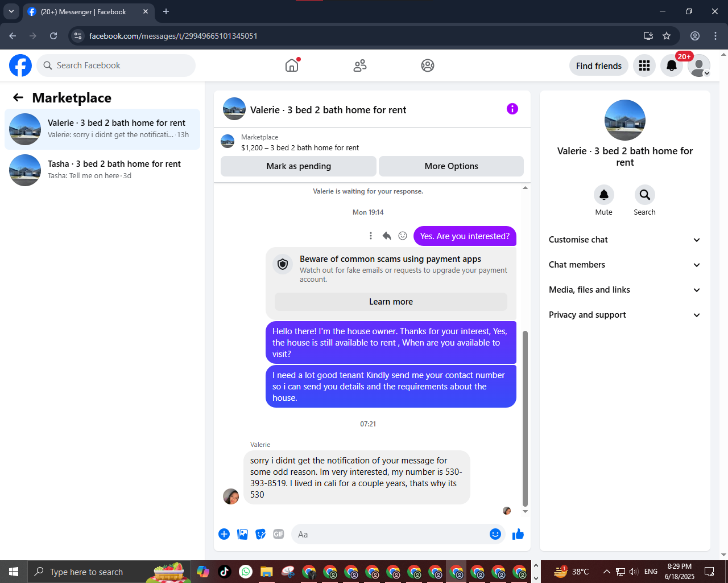Open the Chrome tab search dropdown
Viewport: 728px width, 583px height.
(11, 11)
